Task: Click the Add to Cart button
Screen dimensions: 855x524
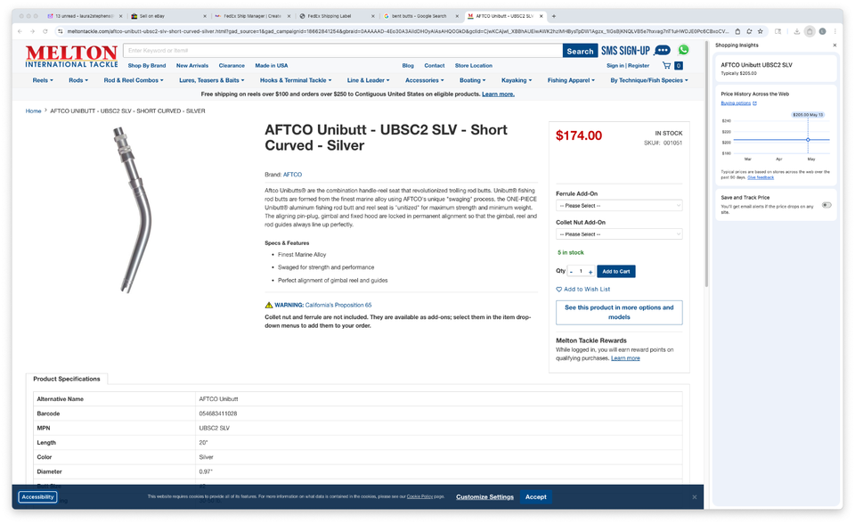Action: pos(615,272)
